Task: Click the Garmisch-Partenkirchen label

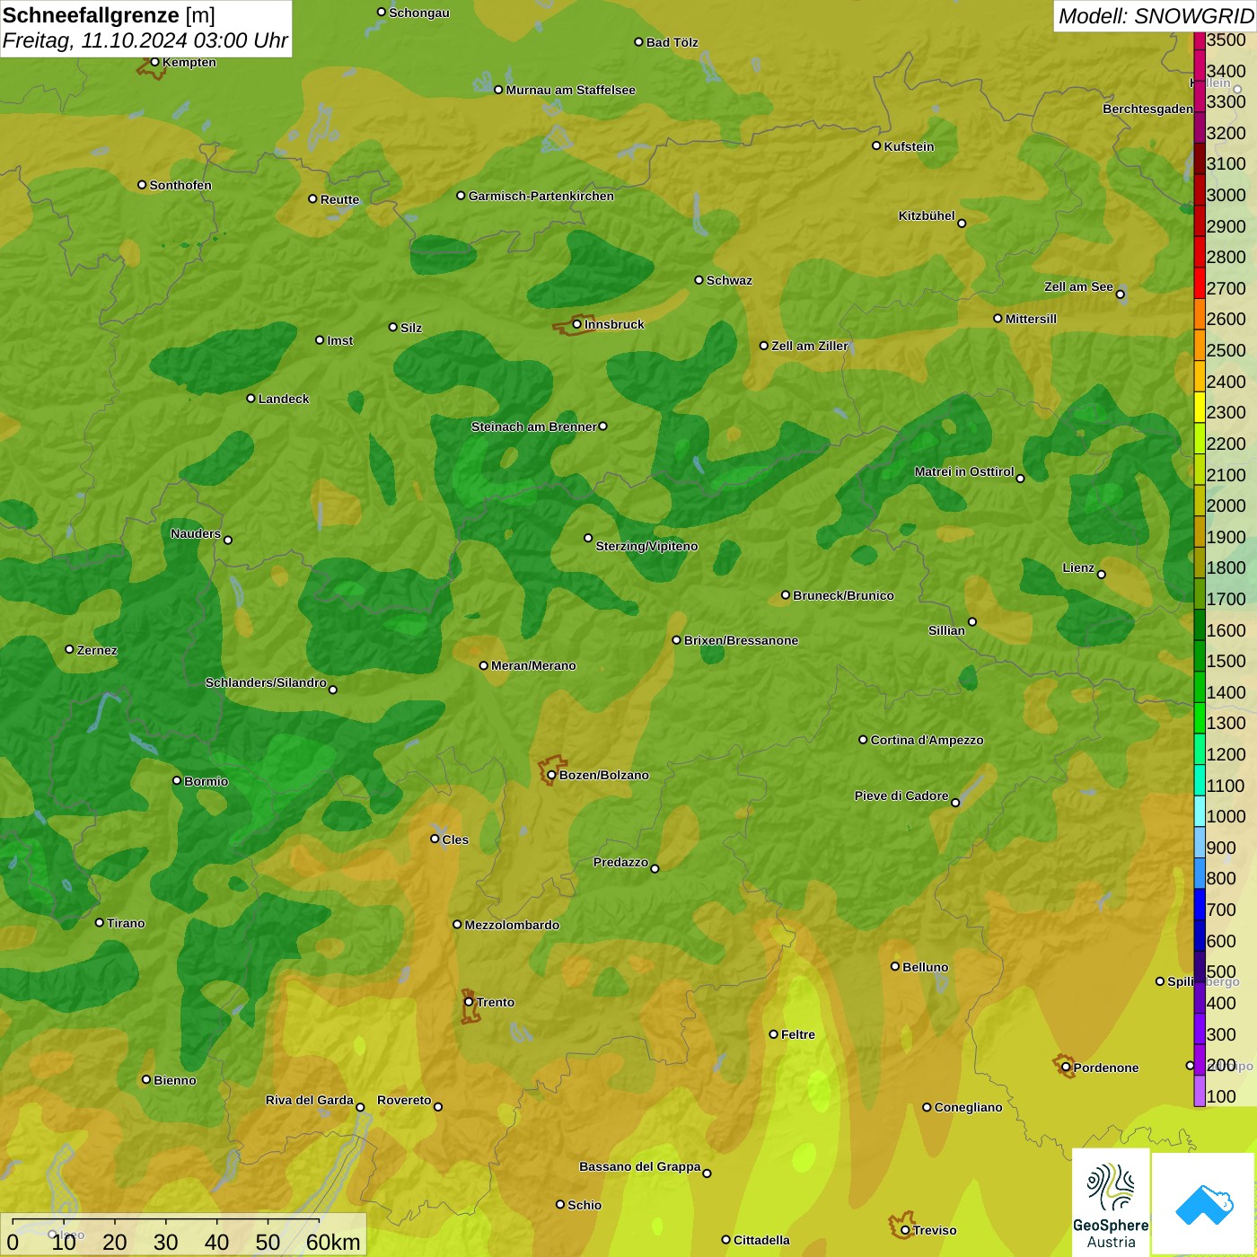Action: (541, 196)
